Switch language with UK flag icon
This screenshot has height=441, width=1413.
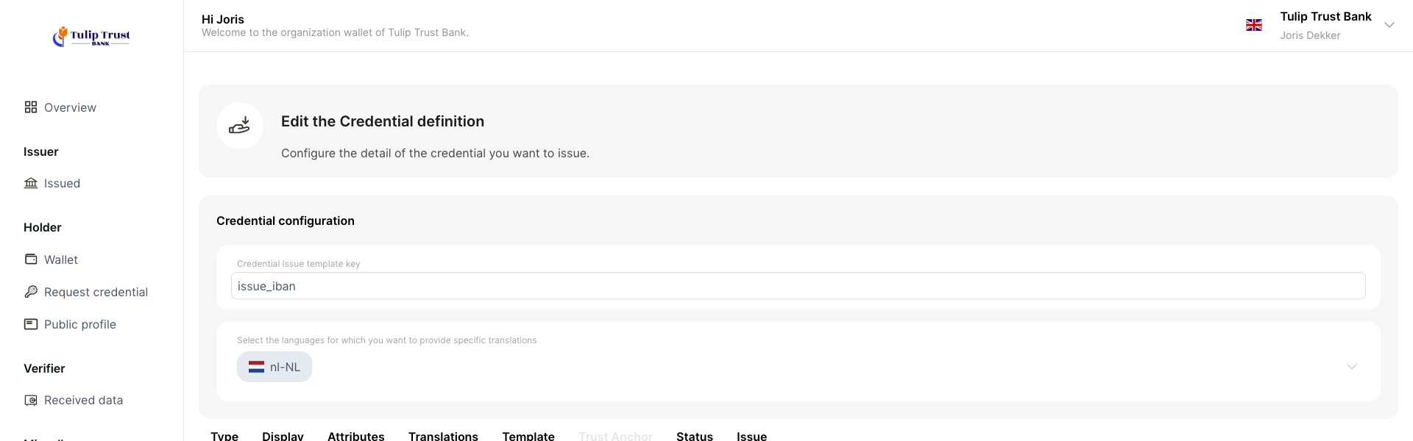pyautogui.click(x=1253, y=25)
